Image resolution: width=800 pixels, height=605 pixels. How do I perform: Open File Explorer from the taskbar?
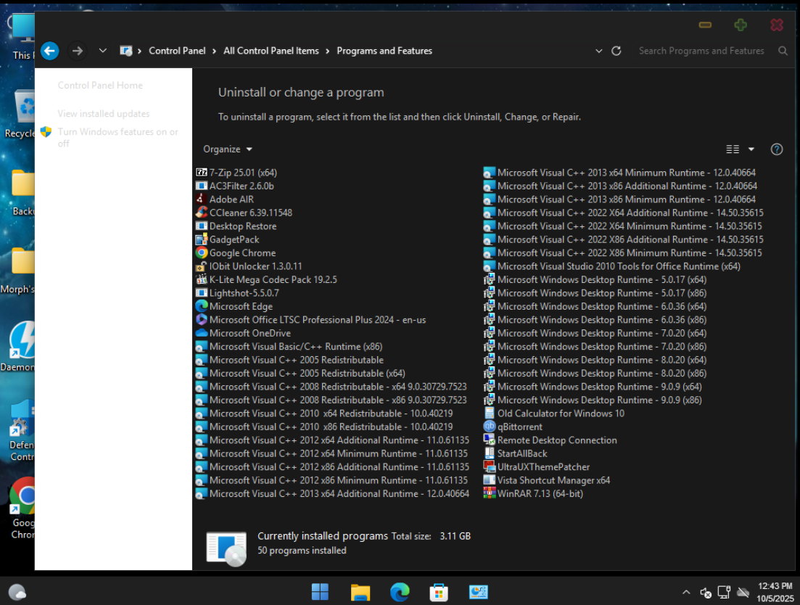(x=360, y=592)
